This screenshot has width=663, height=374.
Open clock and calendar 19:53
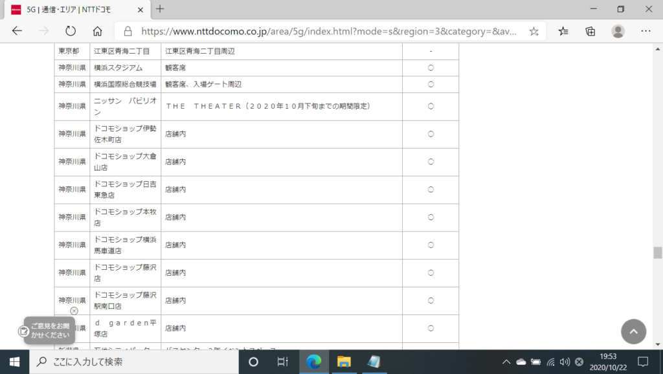[x=608, y=362]
